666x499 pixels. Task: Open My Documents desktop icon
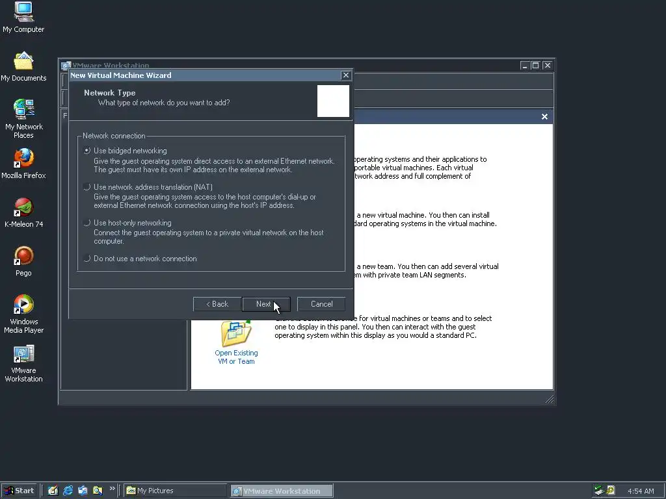23,67
